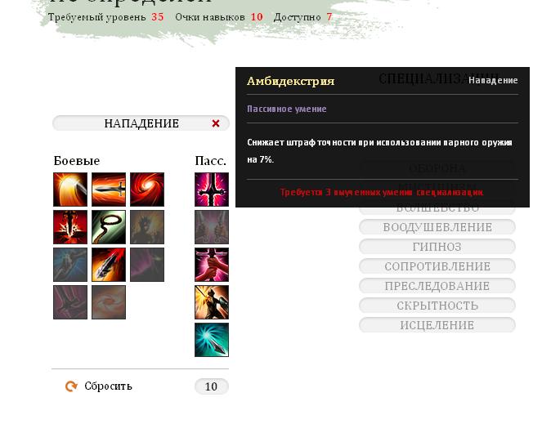Click the red requirement text in tooltip
This screenshot has width=542, height=433.
[382, 192]
